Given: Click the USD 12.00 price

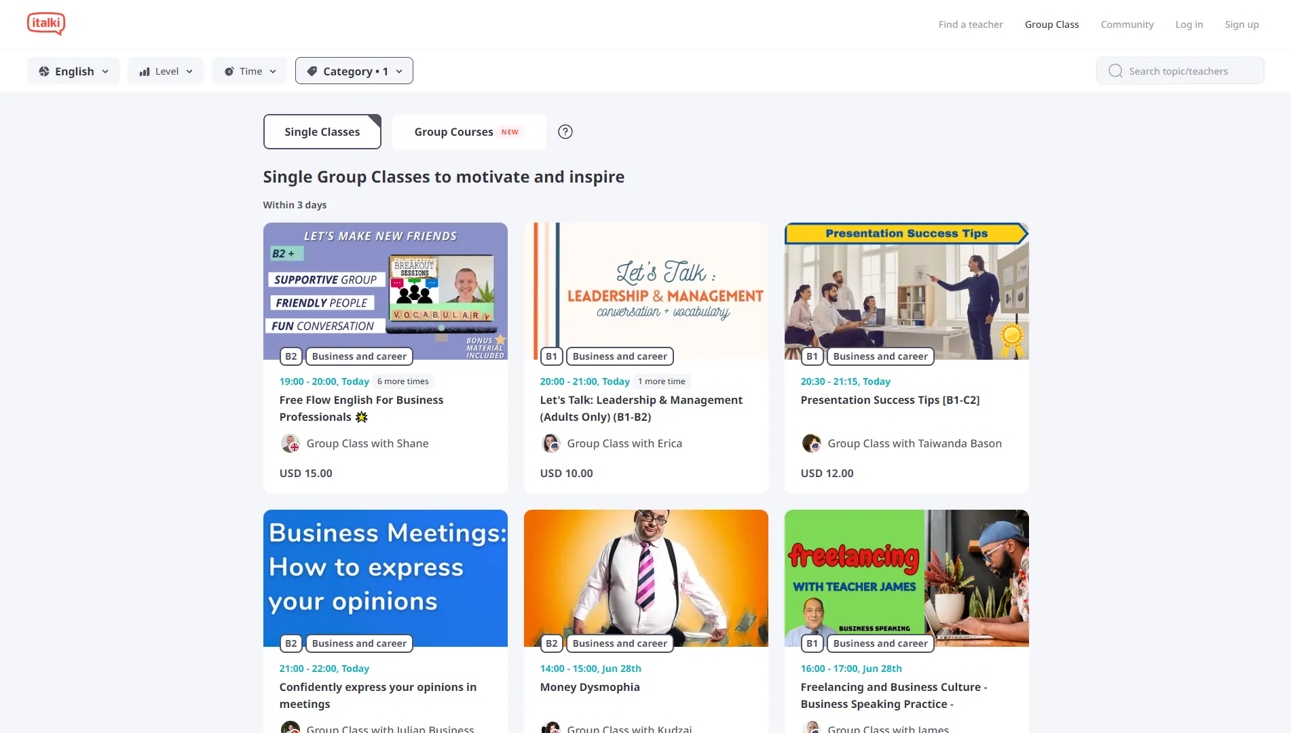Looking at the screenshot, I should (x=827, y=473).
